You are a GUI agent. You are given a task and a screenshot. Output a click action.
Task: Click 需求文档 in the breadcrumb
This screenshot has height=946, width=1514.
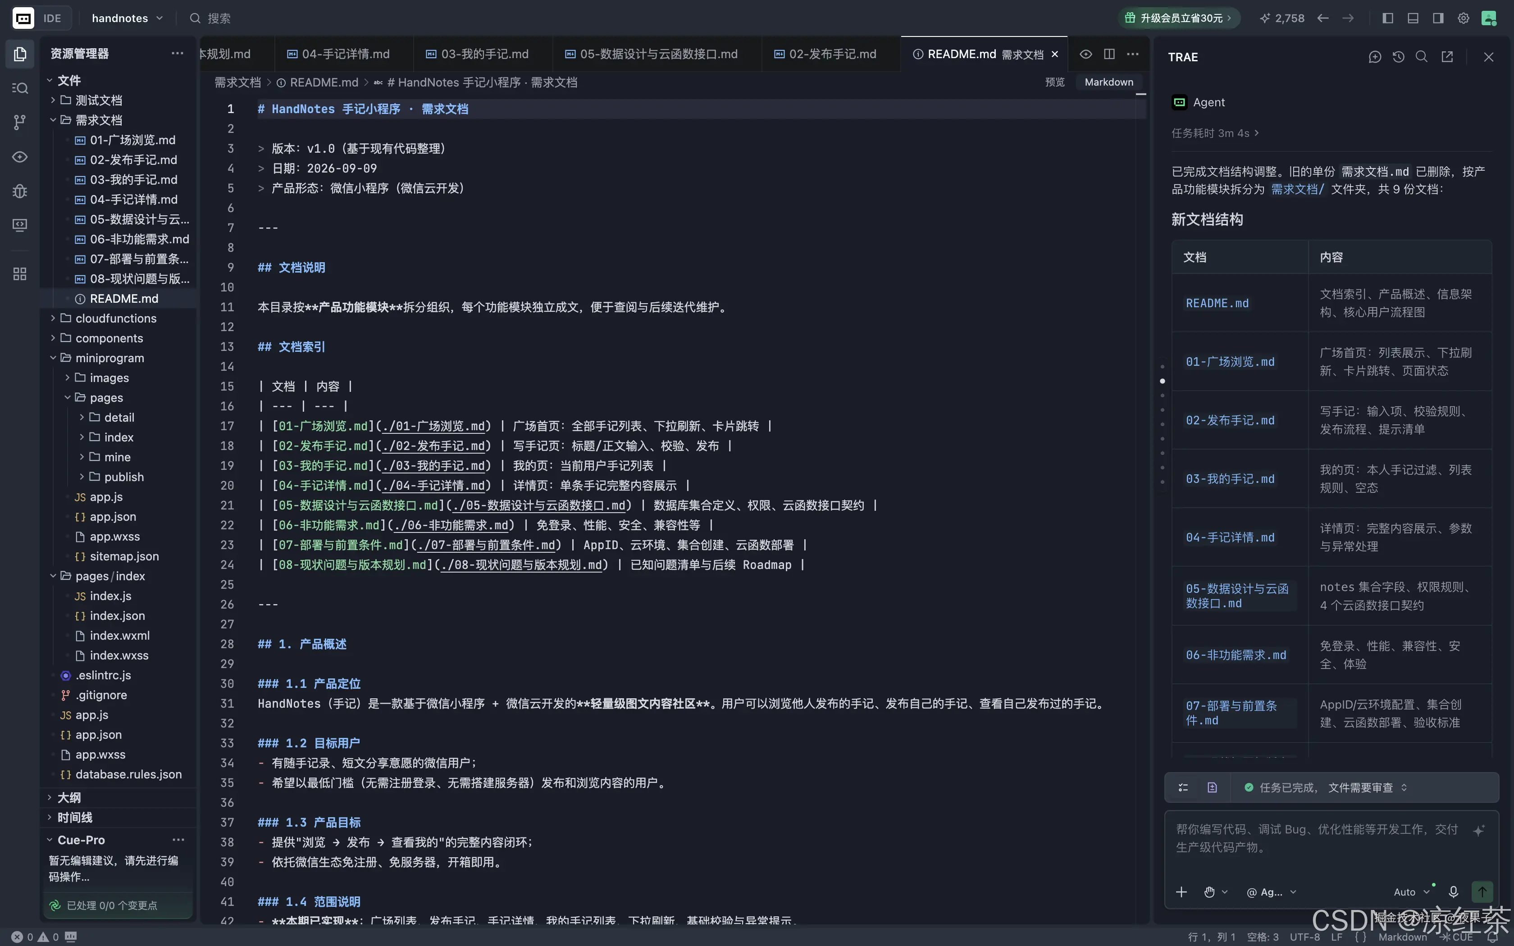click(237, 82)
